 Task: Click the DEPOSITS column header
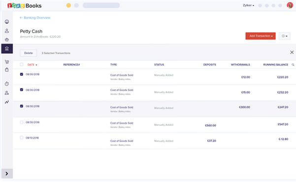(x=209, y=65)
